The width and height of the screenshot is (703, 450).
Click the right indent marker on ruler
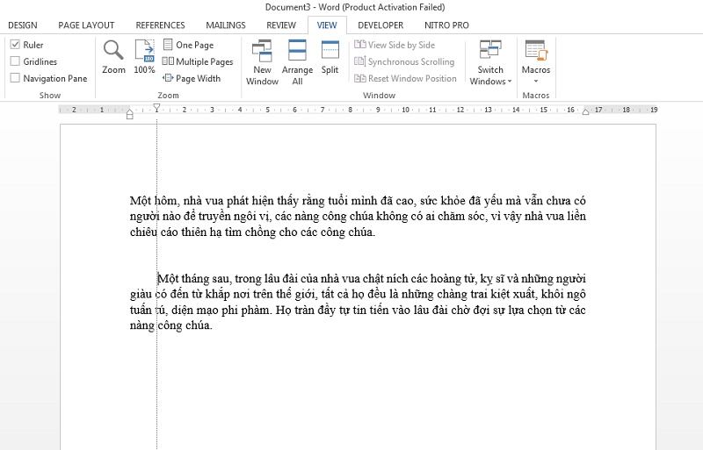(585, 112)
